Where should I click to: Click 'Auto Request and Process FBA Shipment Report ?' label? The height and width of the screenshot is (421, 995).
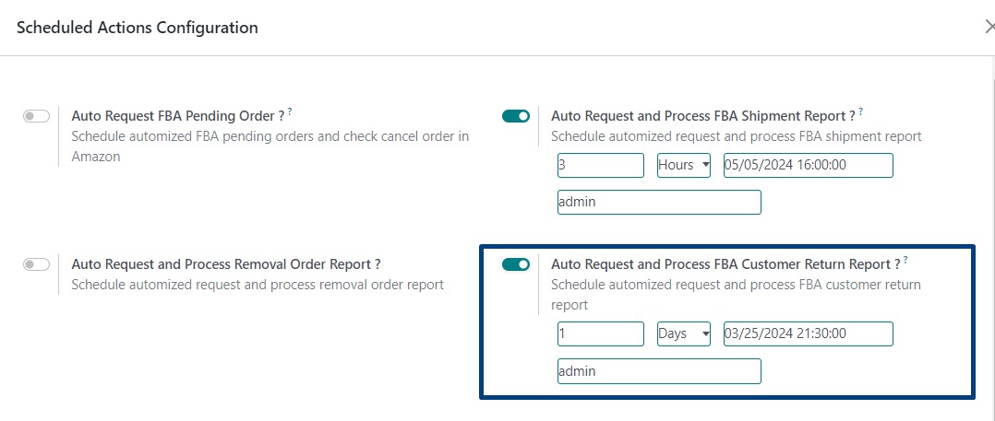pyautogui.click(x=703, y=116)
